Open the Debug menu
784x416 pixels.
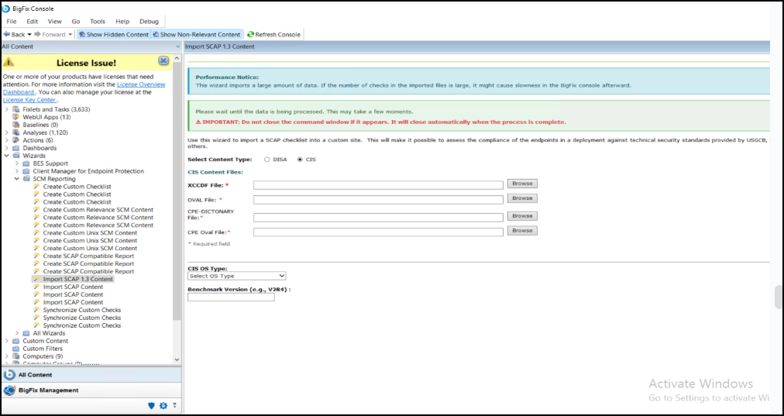pyautogui.click(x=149, y=22)
